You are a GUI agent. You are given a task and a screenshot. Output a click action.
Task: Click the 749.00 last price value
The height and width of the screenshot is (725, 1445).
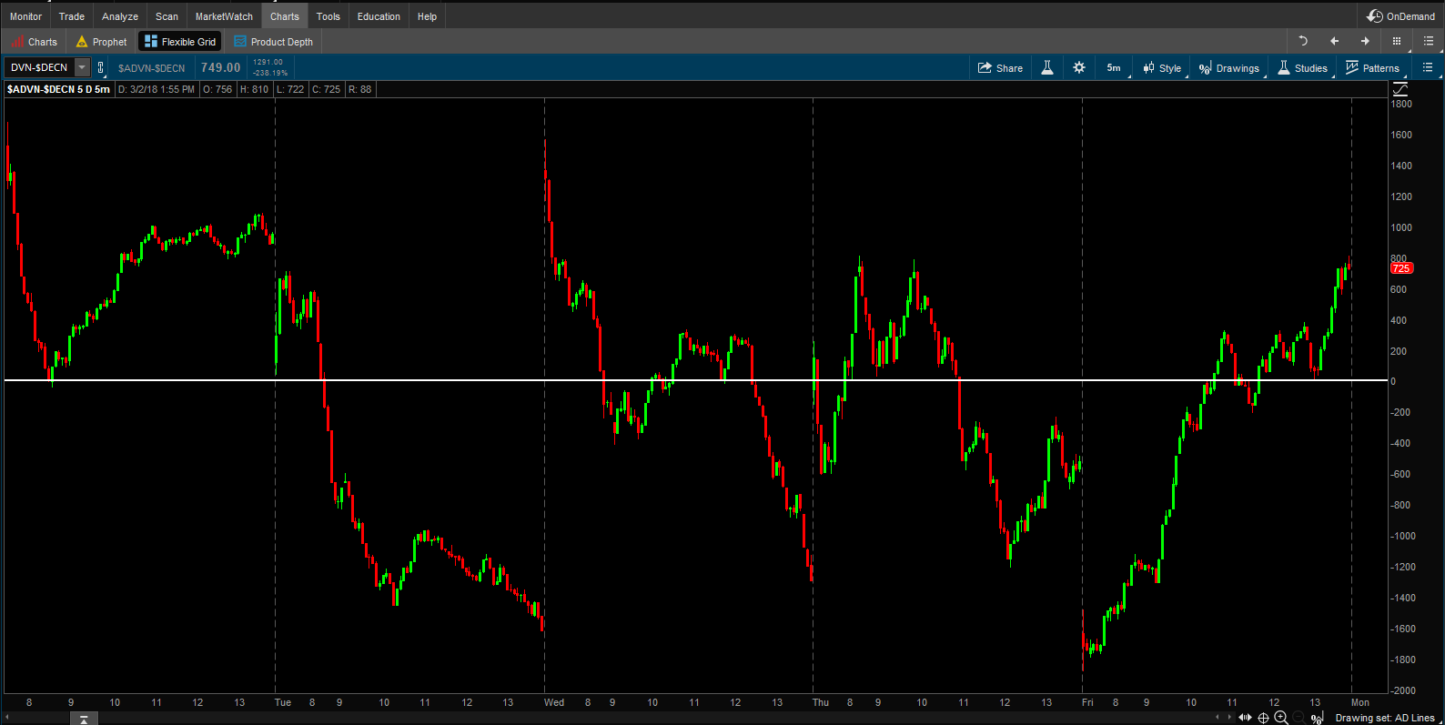pyautogui.click(x=220, y=67)
